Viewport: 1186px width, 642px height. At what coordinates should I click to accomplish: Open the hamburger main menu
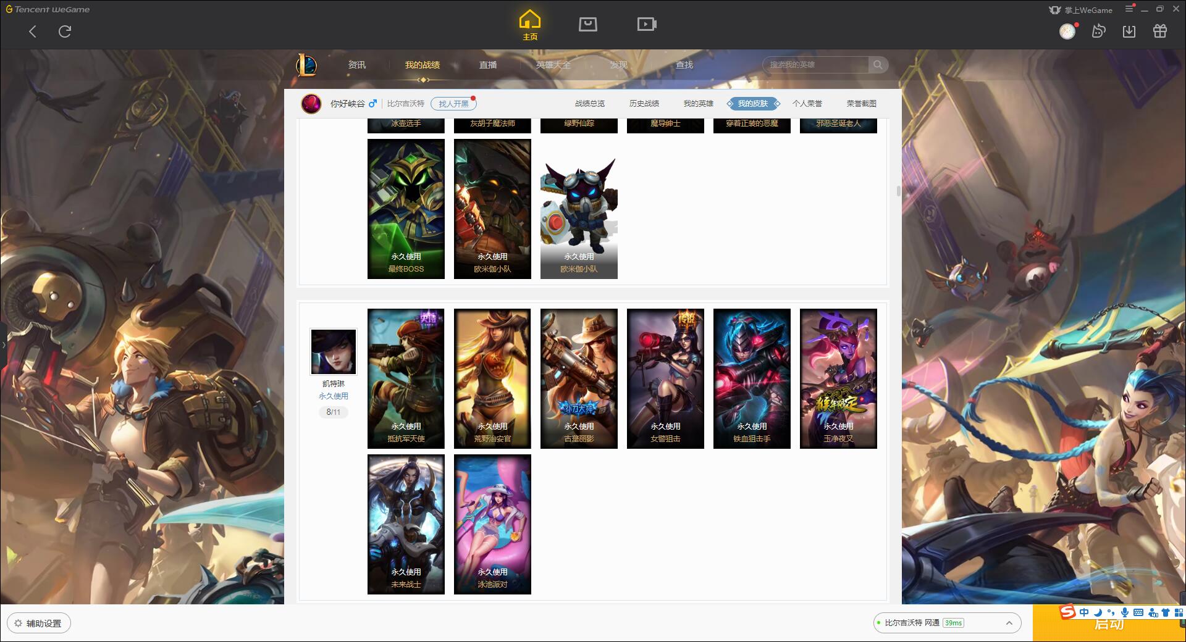pyautogui.click(x=1130, y=9)
